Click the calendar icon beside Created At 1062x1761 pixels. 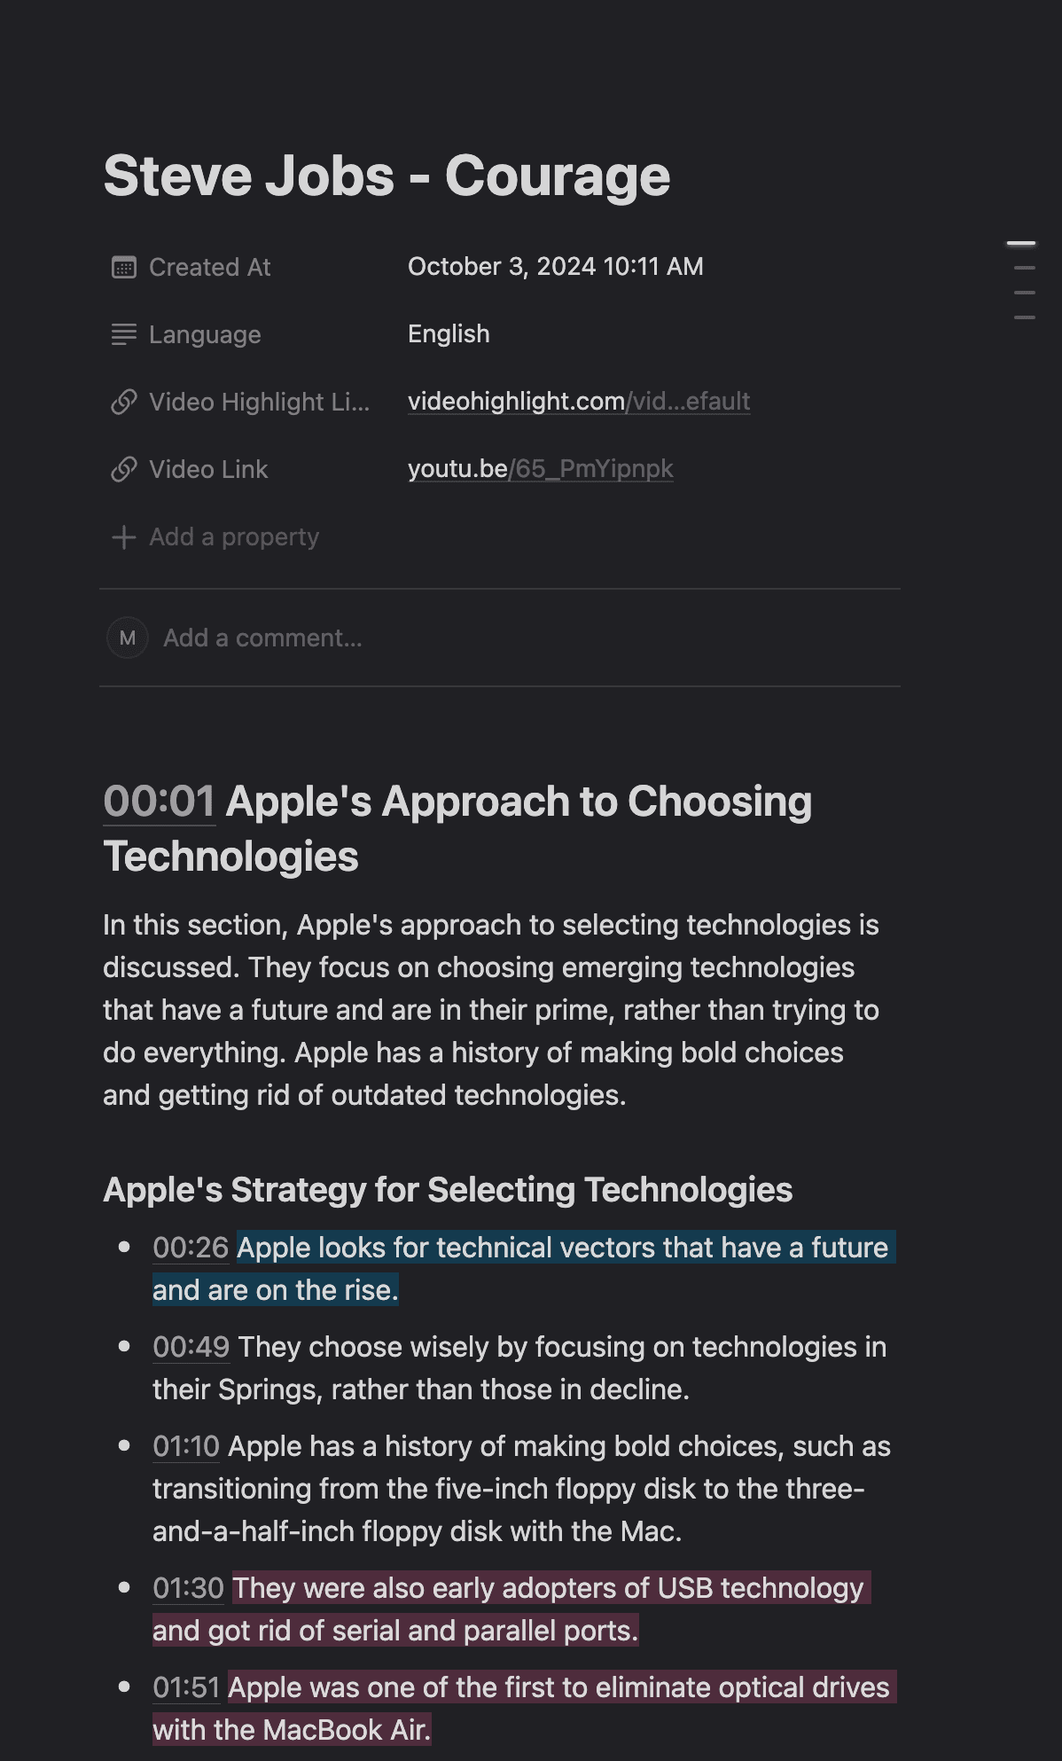[x=124, y=266]
